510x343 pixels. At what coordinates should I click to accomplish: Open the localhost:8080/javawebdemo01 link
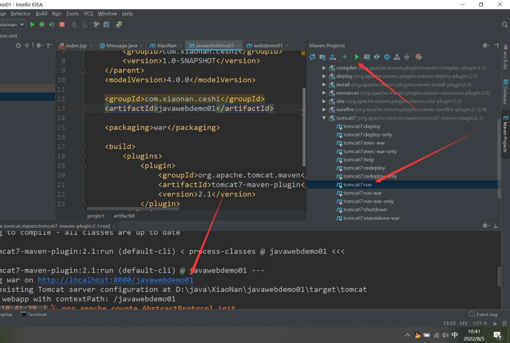[115, 280]
